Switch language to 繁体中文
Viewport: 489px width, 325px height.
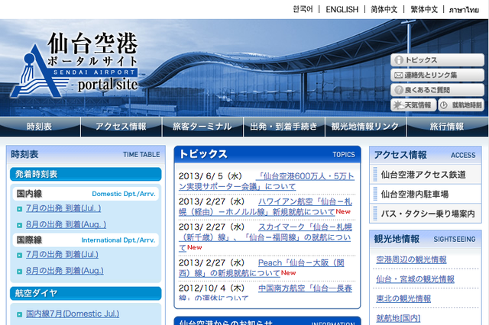pyautogui.click(x=424, y=10)
